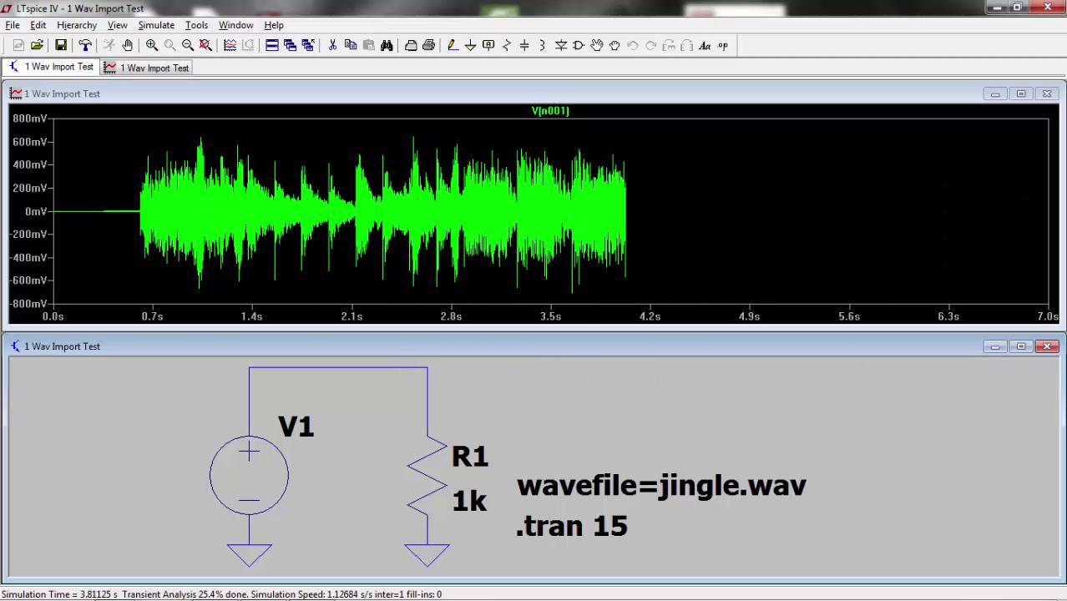Halt the simulation with the hand icon
Viewport: 1067px width, 601px height.
click(127, 45)
